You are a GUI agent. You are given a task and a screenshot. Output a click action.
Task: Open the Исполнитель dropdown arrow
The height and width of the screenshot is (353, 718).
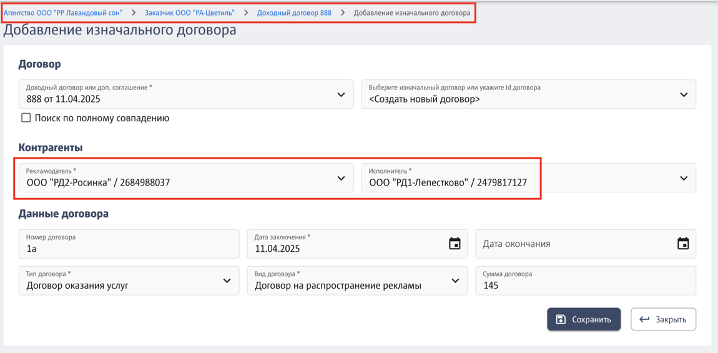[x=684, y=178]
